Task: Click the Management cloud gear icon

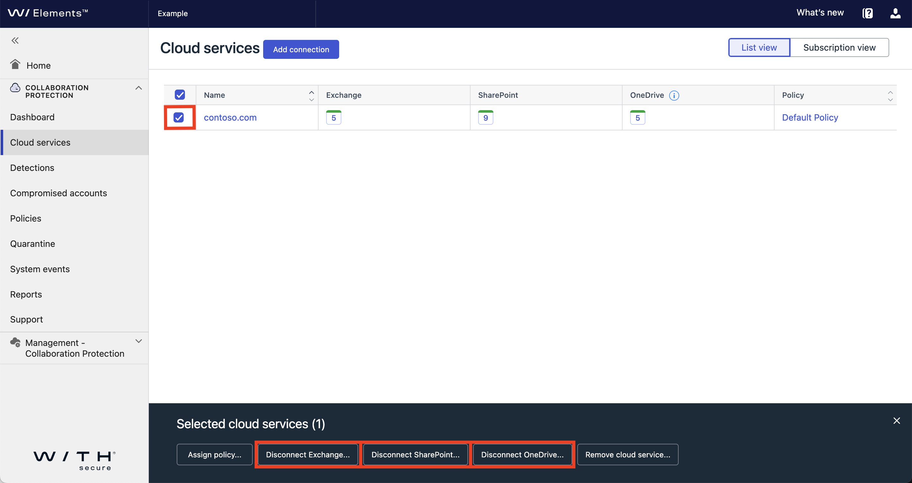Action: (x=15, y=342)
